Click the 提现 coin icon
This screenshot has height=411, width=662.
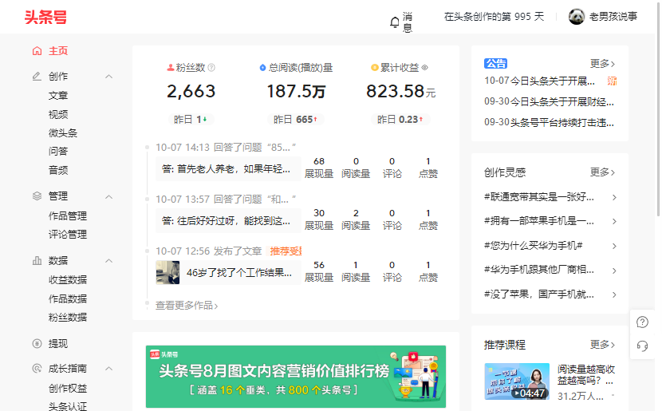(x=37, y=343)
